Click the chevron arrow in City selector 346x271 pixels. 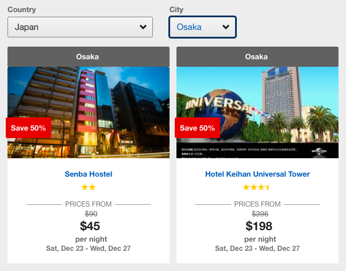(x=226, y=27)
